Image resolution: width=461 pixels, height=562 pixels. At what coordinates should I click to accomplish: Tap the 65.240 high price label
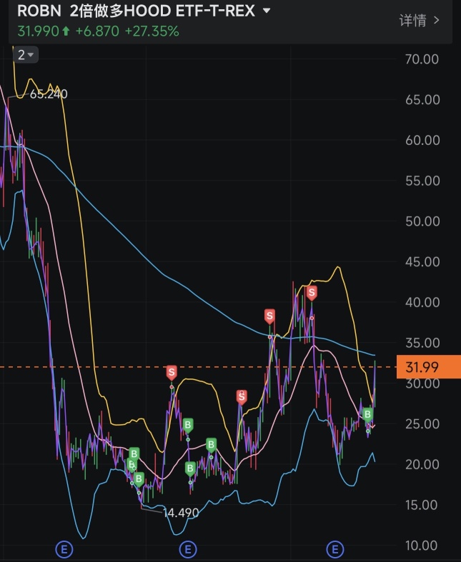click(x=49, y=94)
